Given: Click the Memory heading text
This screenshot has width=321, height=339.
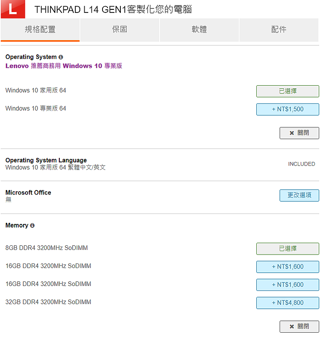Looking at the screenshot, I should point(17,226).
